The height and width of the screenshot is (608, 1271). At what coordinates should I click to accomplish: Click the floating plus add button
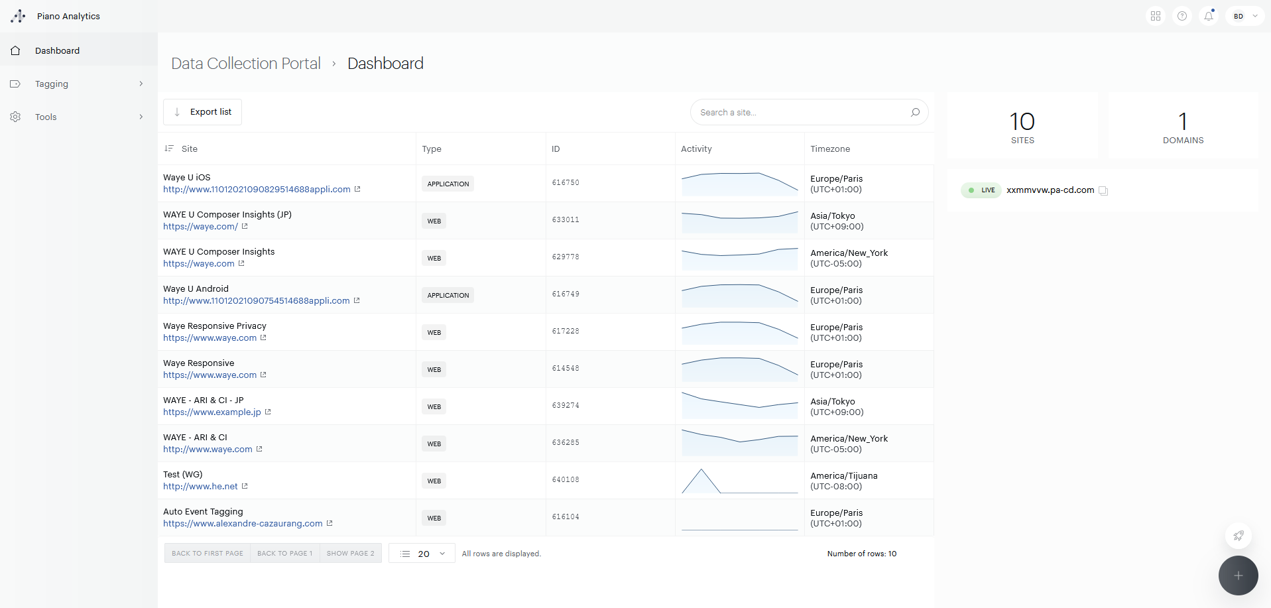(x=1238, y=576)
